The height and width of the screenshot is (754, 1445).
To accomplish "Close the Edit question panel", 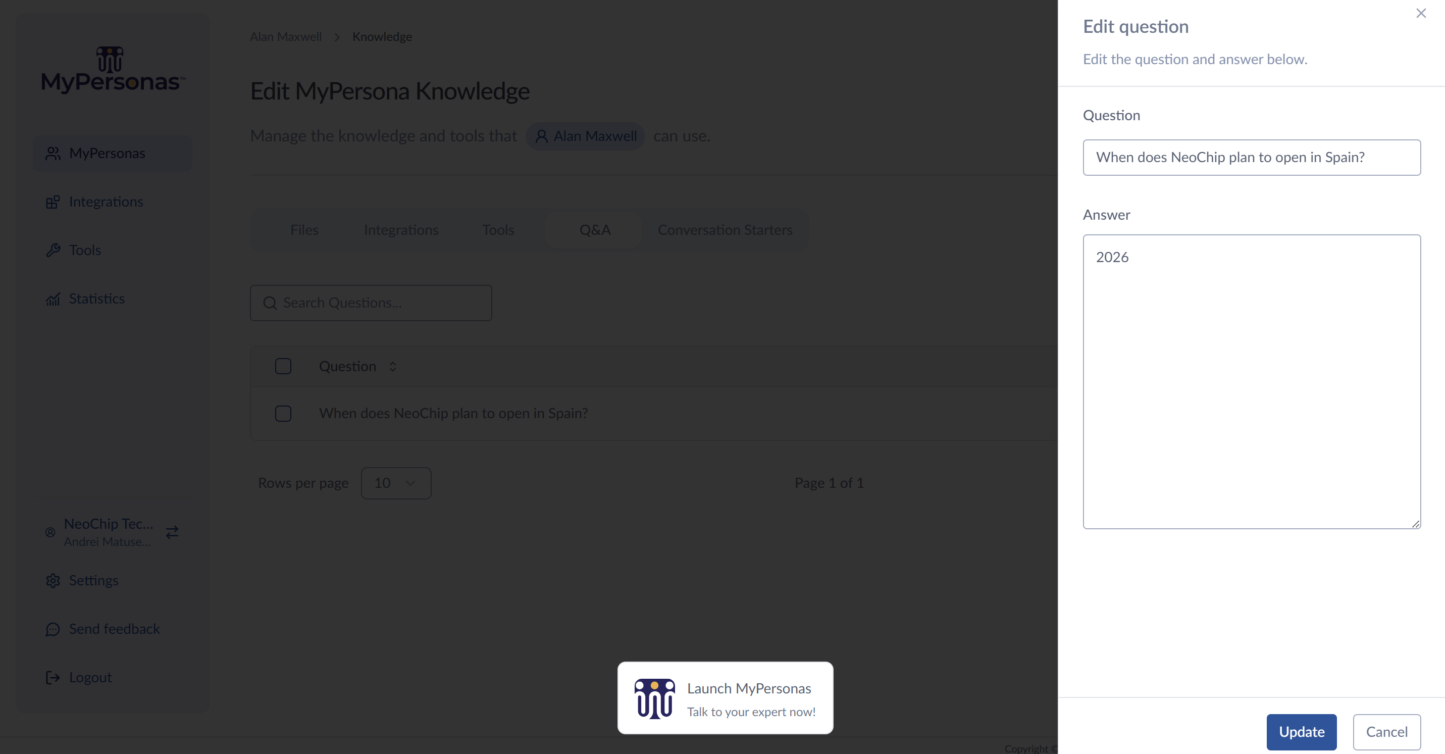I will coord(1420,14).
